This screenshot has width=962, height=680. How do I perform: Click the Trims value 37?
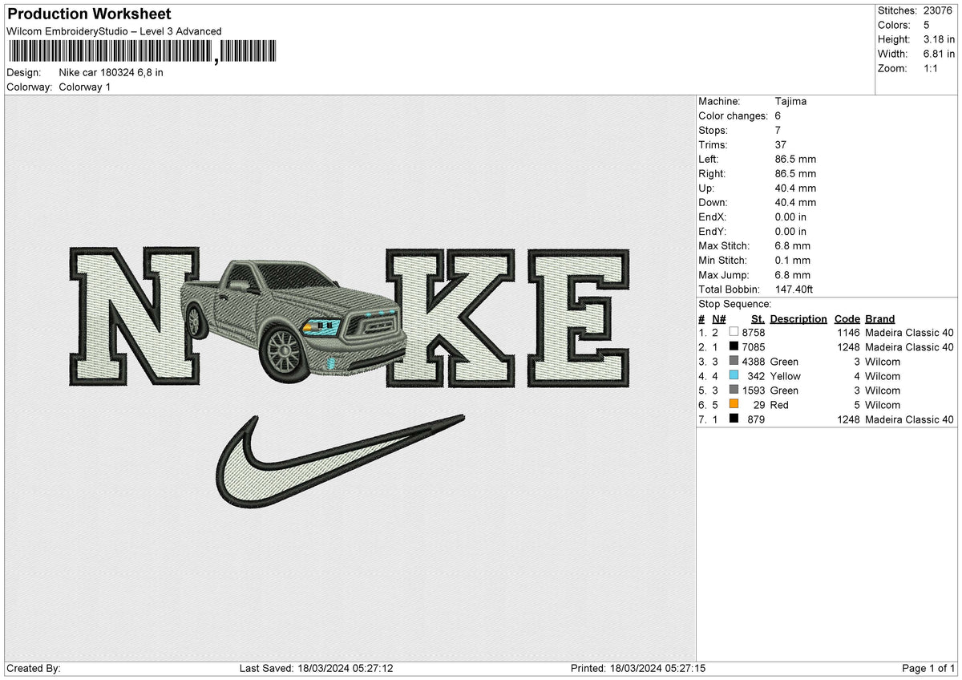pyautogui.click(x=781, y=145)
